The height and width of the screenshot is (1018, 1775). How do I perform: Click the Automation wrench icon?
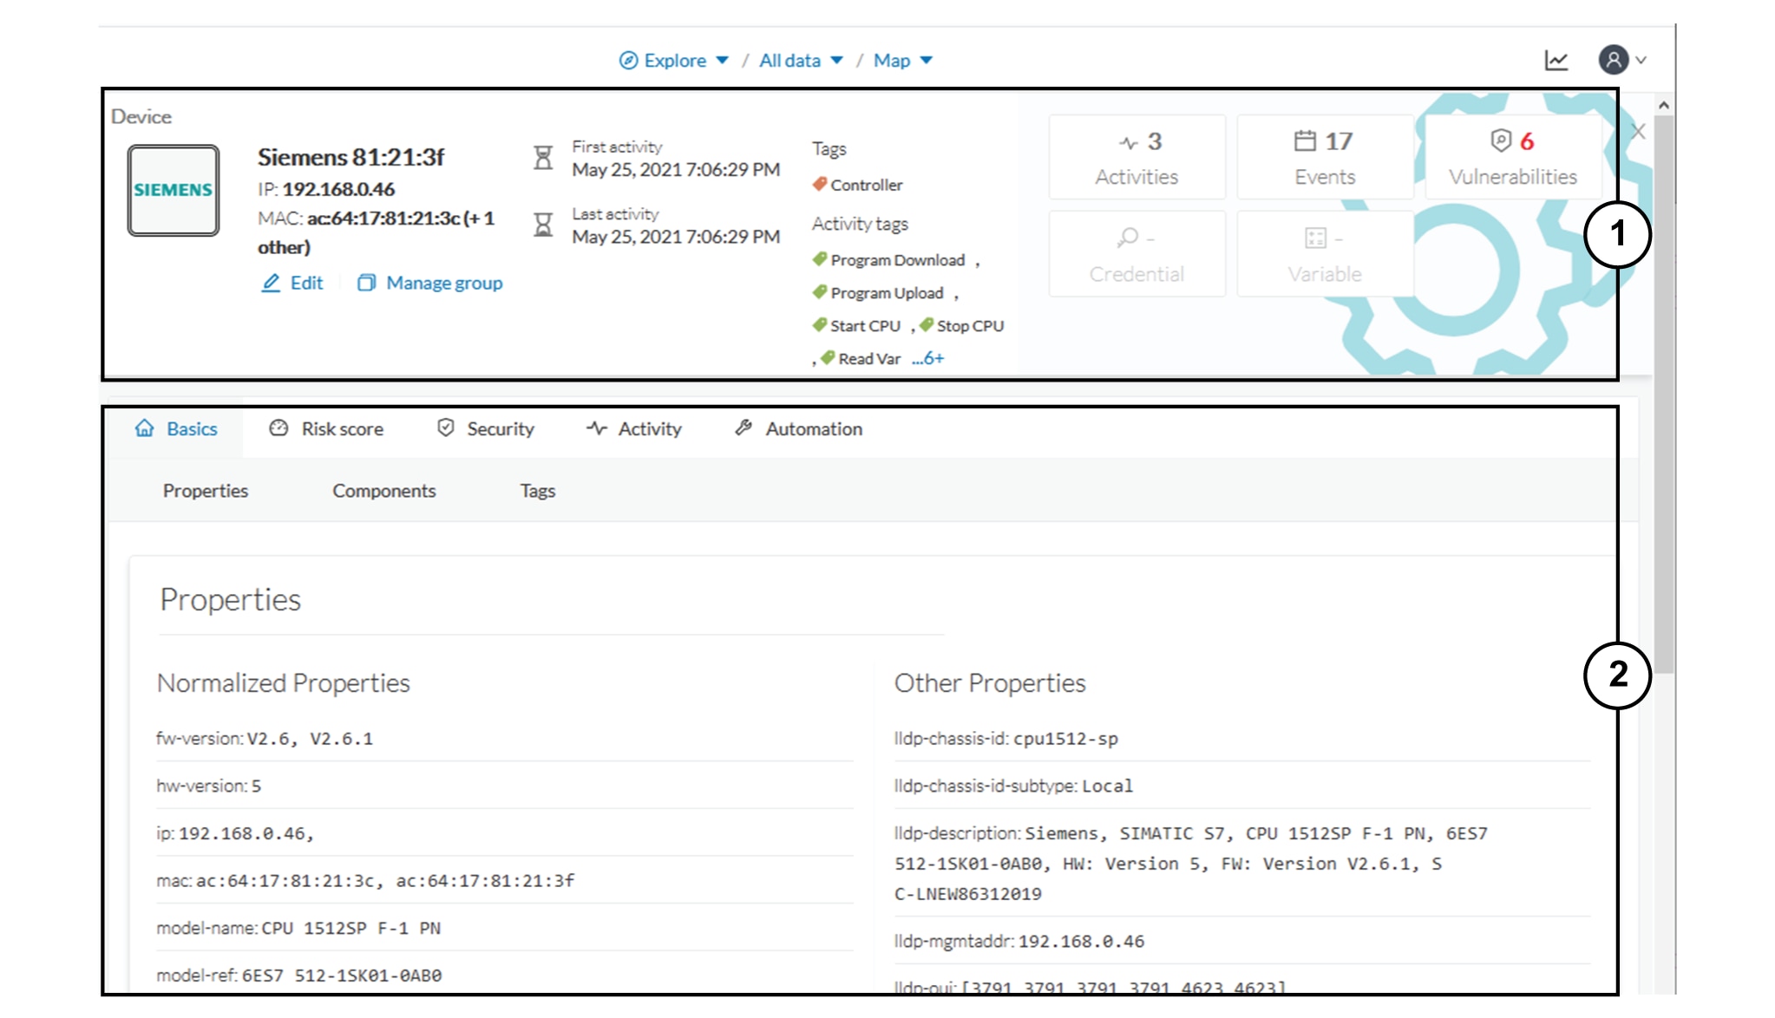(x=743, y=428)
